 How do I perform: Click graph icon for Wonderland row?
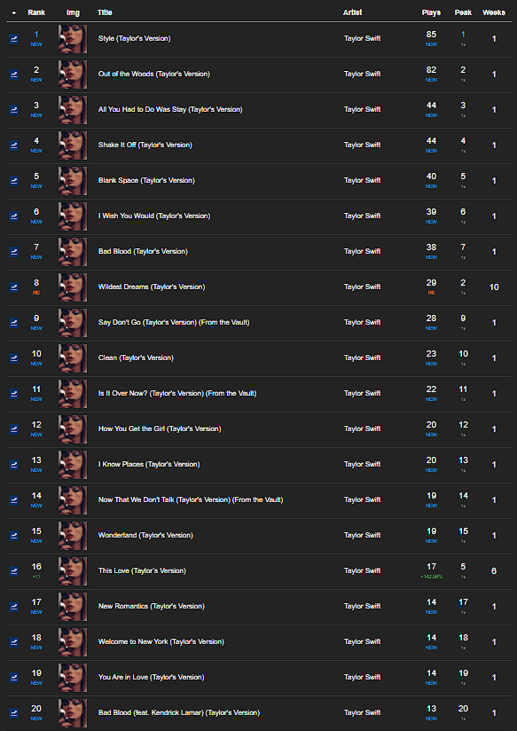(x=13, y=536)
